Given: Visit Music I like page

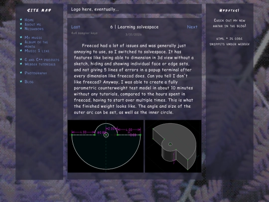Looking at the screenshot, I should click(x=37, y=51).
